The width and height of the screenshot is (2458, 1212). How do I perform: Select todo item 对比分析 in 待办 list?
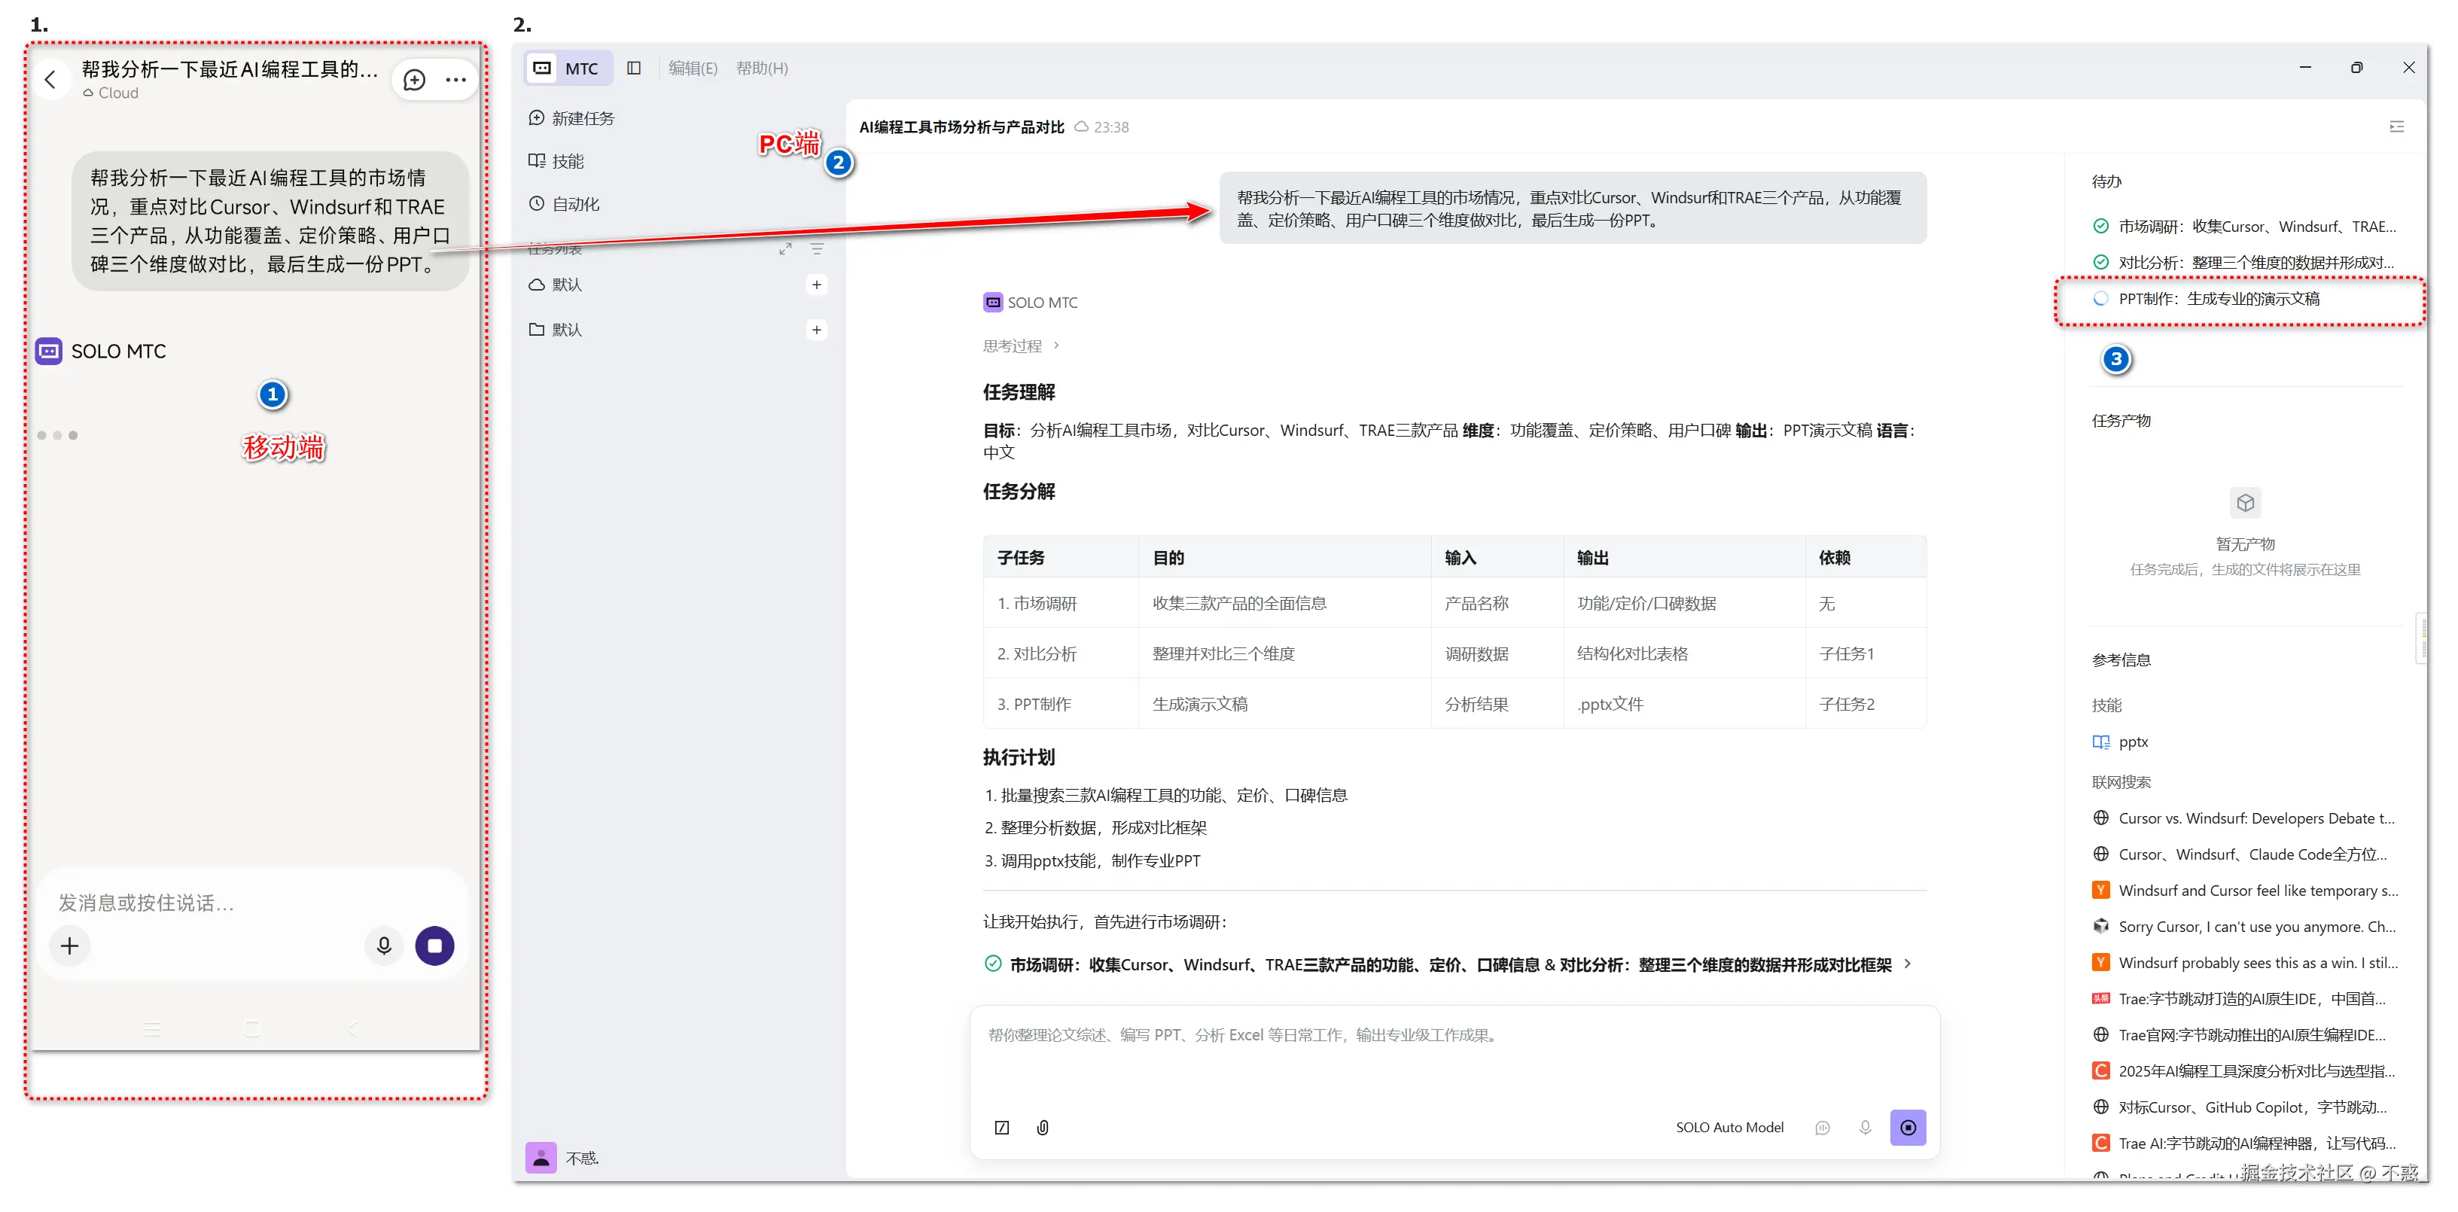click(x=2244, y=263)
